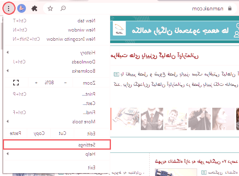This screenshot has width=239, height=176.
Task: Open the red news headline near page bottom
Action: click(x=196, y=161)
